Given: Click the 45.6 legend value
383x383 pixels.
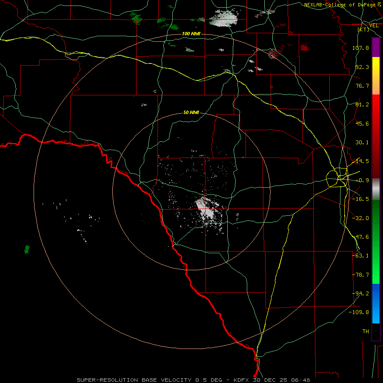Looking at the screenshot, I should pyautogui.click(x=362, y=123).
